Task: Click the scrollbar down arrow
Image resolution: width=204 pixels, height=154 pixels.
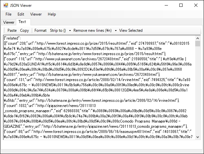Action: coord(198,137)
